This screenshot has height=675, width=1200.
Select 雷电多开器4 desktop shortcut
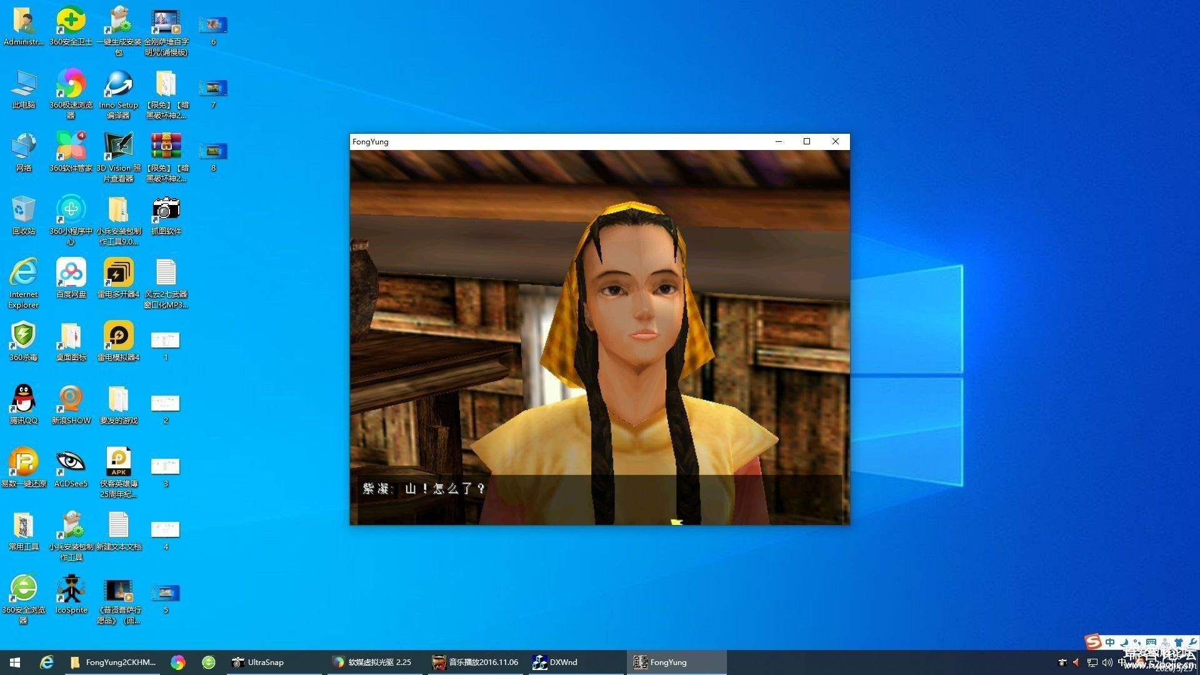[118, 279]
